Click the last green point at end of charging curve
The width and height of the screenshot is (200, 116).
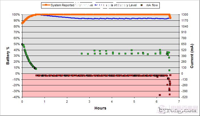point(36,69)
